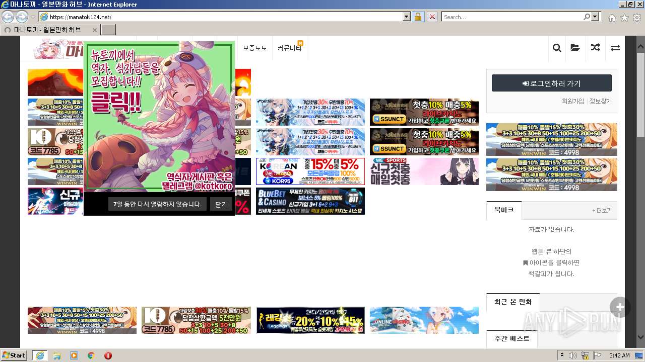Click the Internet Explorer taskbar icon
Screen dimensions: 645x362
tap(40, 355)
